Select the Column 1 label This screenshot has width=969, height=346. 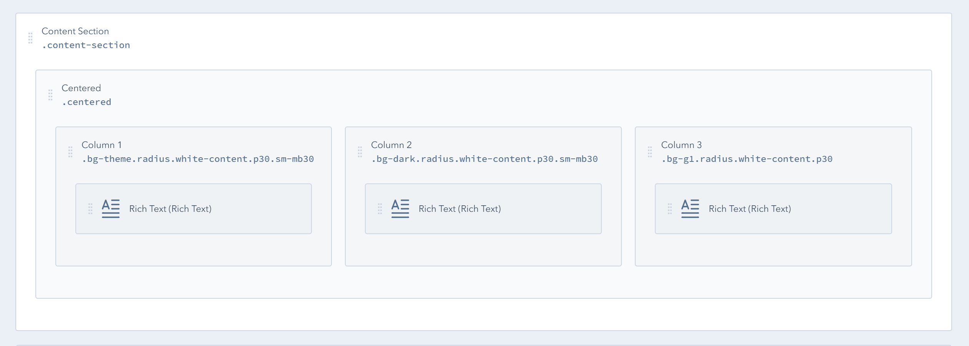(102, 145)
